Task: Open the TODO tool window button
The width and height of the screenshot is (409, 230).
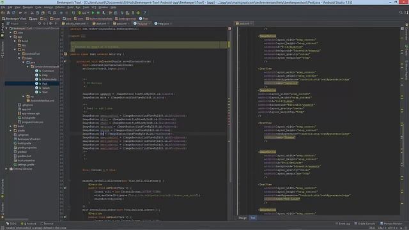Action: click(x=12, y=224)
